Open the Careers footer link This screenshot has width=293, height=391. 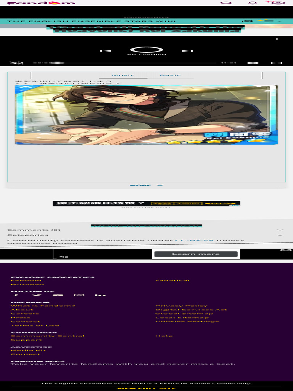coord(25,314)
